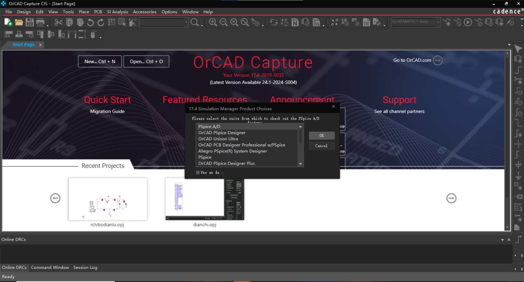
Task: Open the rclvbodianlu.opj project thumbnail
Action: coord(108,199)
